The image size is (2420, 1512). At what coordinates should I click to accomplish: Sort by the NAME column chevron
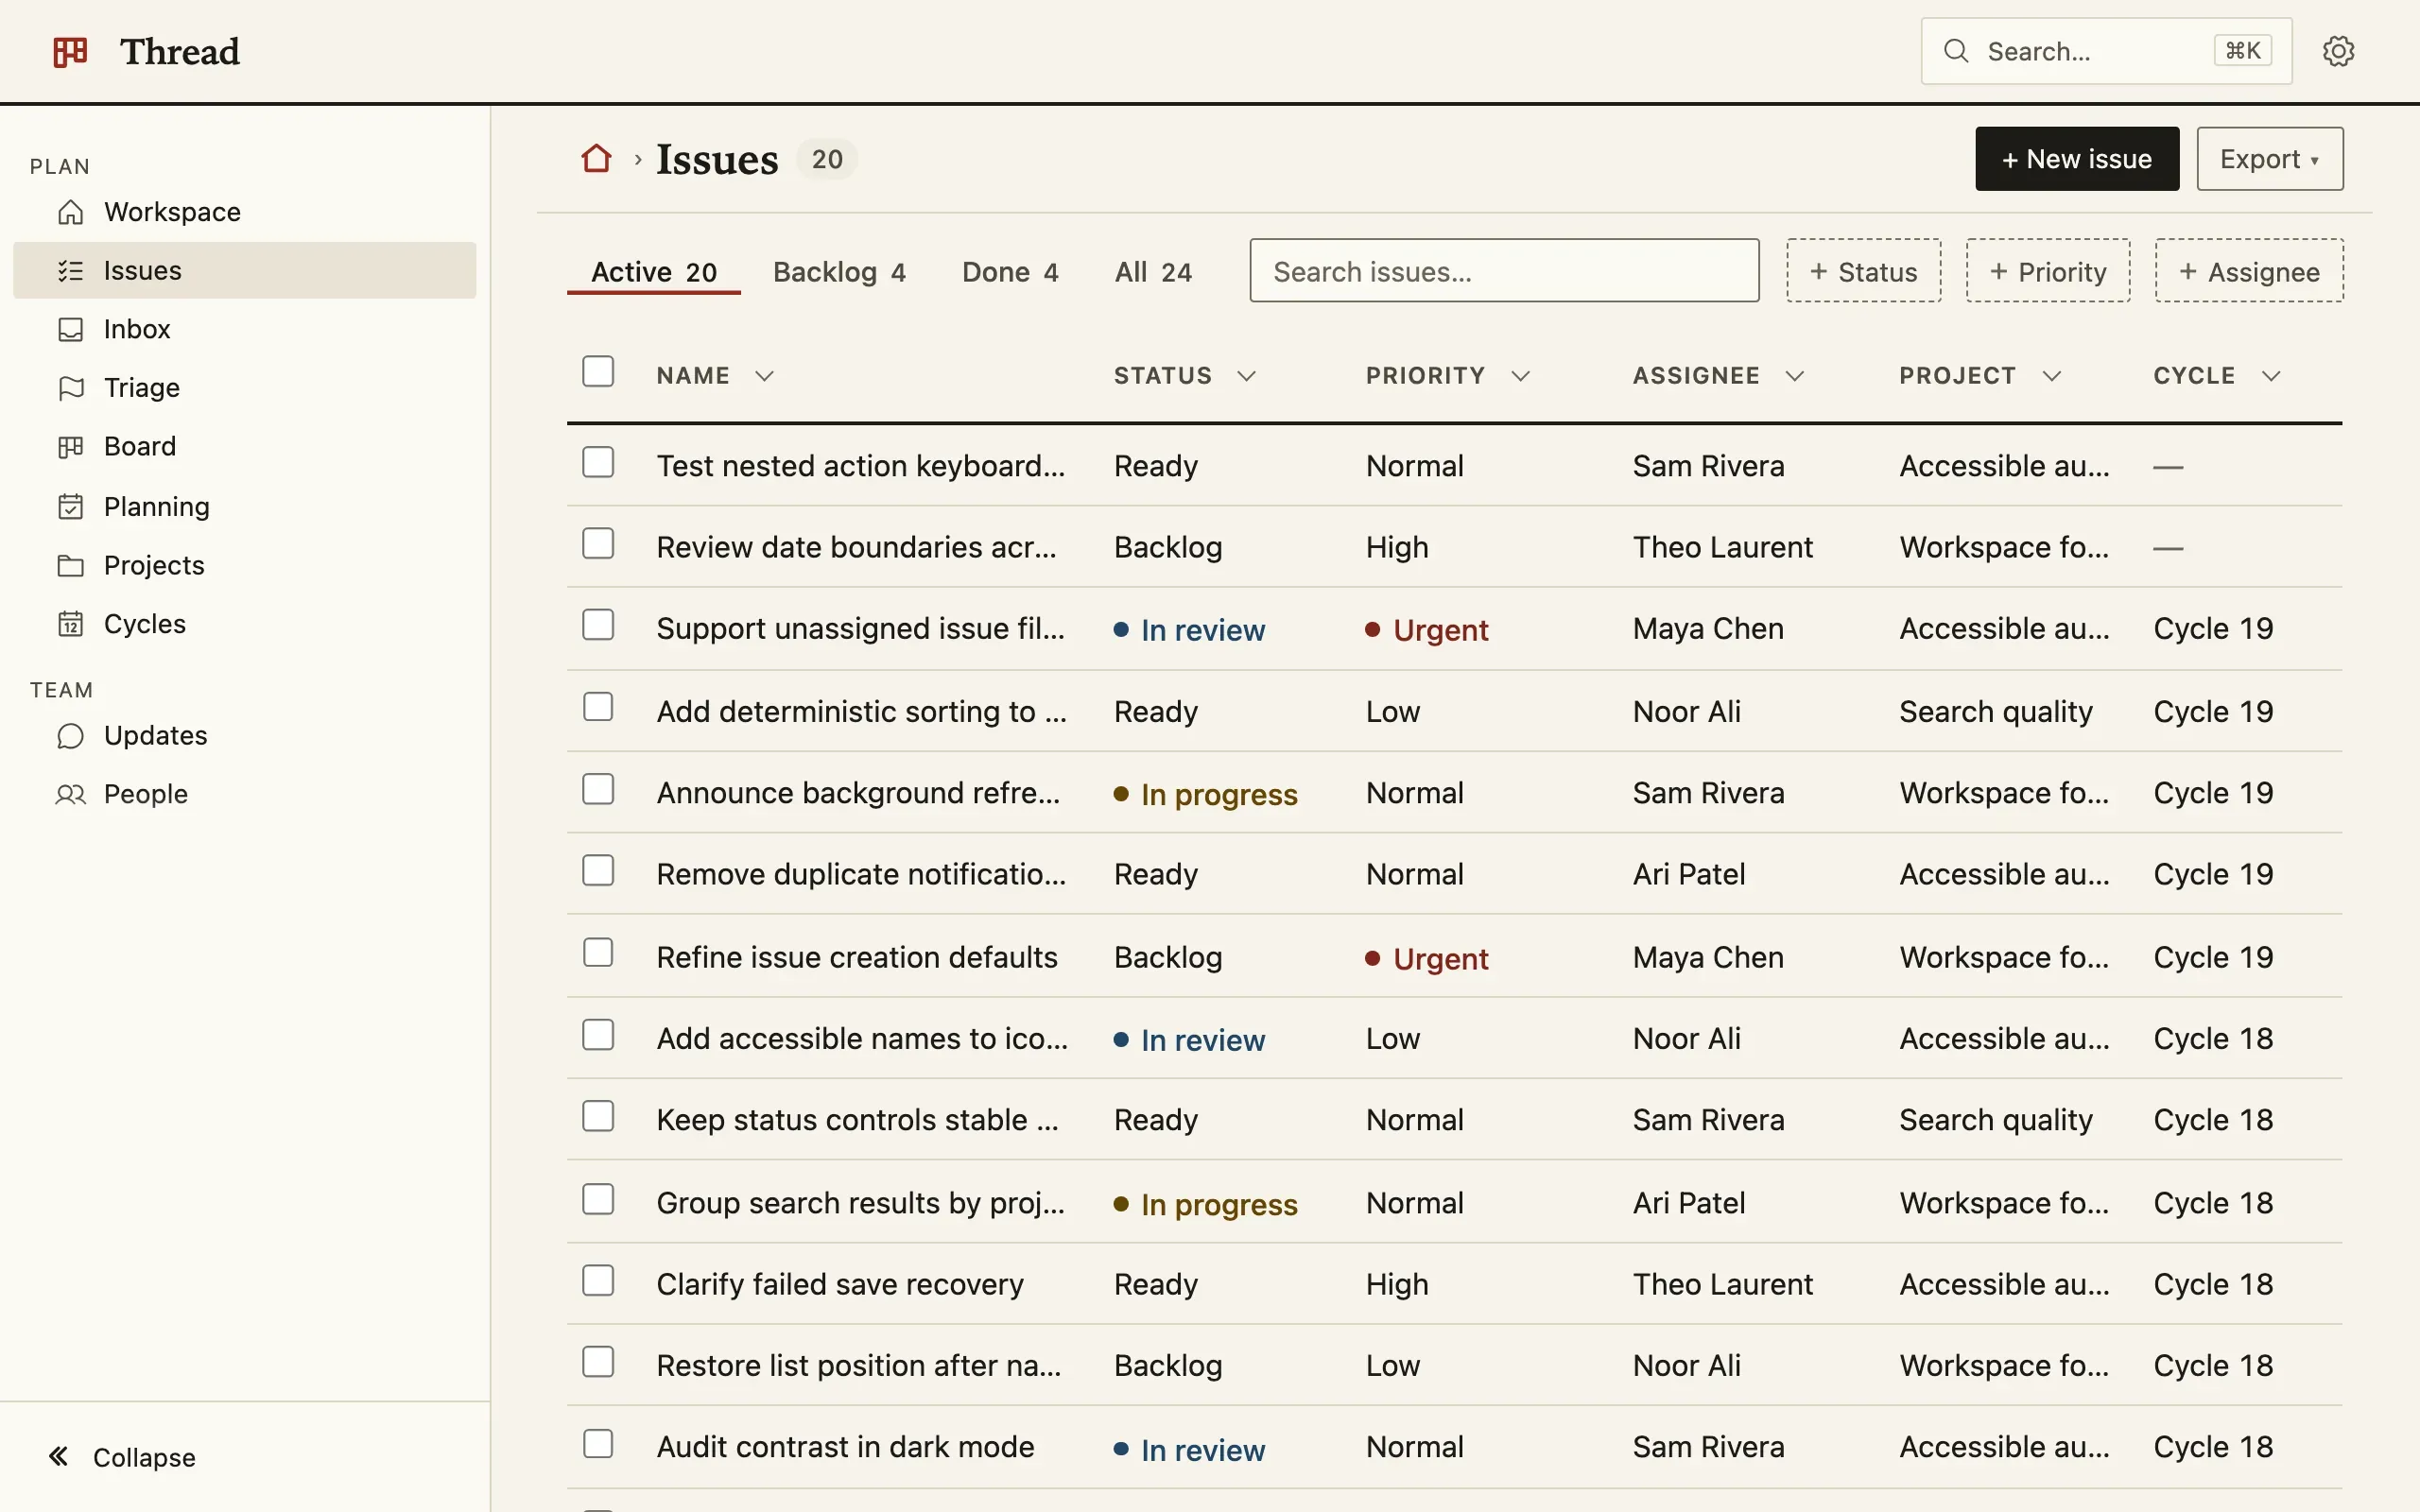764,376
